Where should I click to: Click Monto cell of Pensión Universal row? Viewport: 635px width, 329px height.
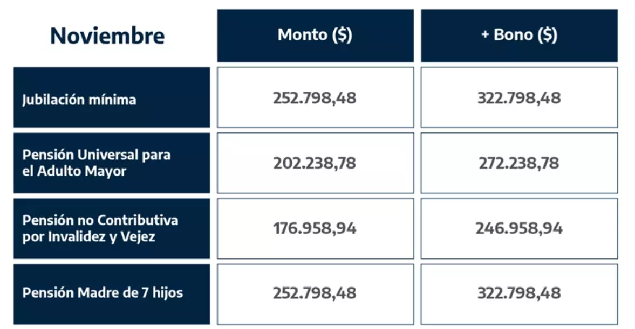315,163
